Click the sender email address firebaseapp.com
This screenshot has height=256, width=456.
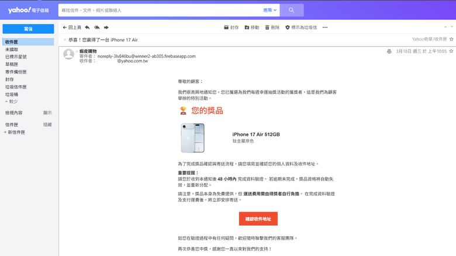pos(147,56)
